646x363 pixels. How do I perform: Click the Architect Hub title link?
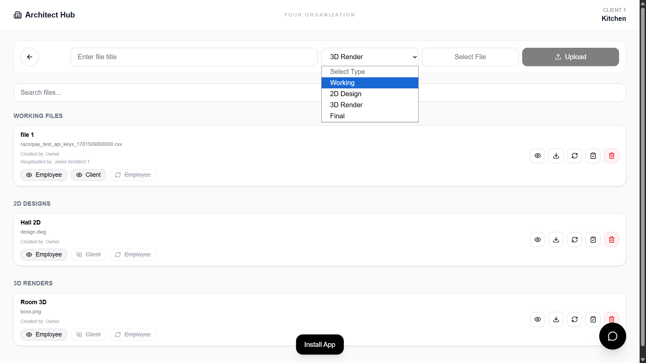(50, 15)
